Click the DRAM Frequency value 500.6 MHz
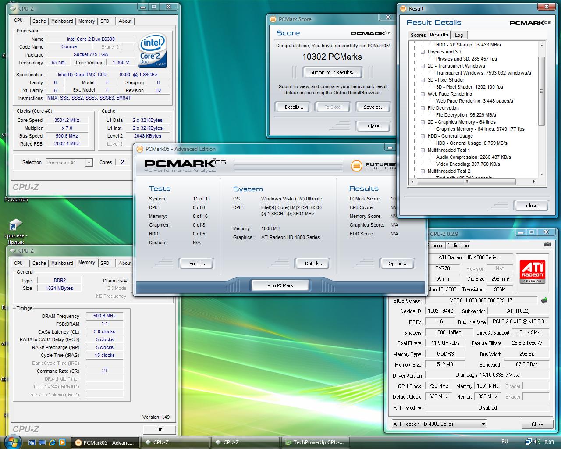Viewport: 561px width, 449px height. click(104, 316)
